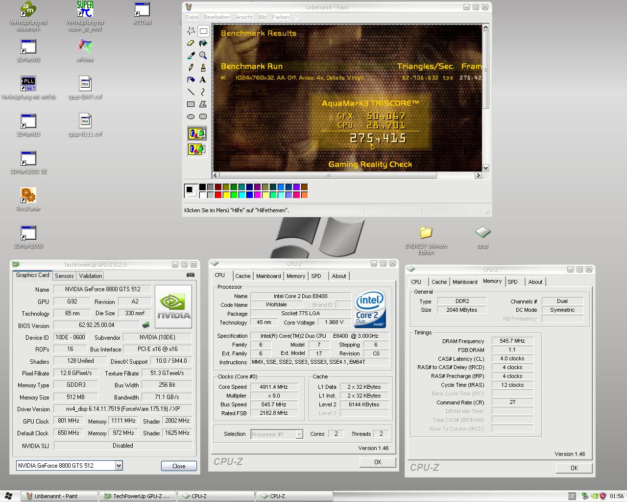Image resolution: width=627 pixels, height=502 pixels.
Task: Pick the red color swatch in Paint palette
Action: click(218, 195)
